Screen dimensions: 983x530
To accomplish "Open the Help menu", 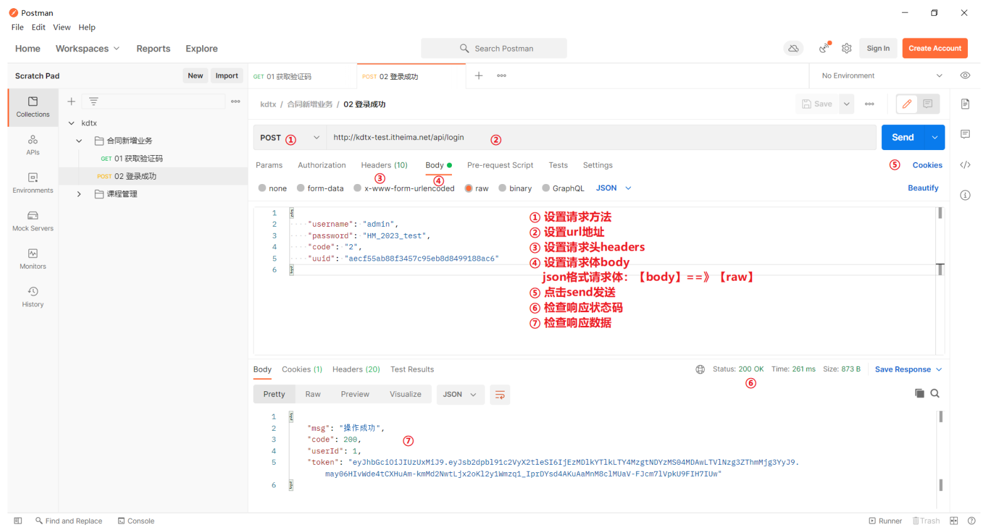I will pos(87,27).
